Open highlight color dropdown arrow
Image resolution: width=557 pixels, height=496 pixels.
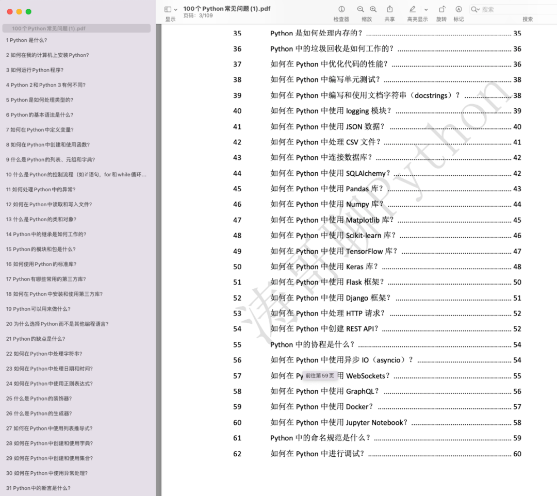click(x=426, y=10)
